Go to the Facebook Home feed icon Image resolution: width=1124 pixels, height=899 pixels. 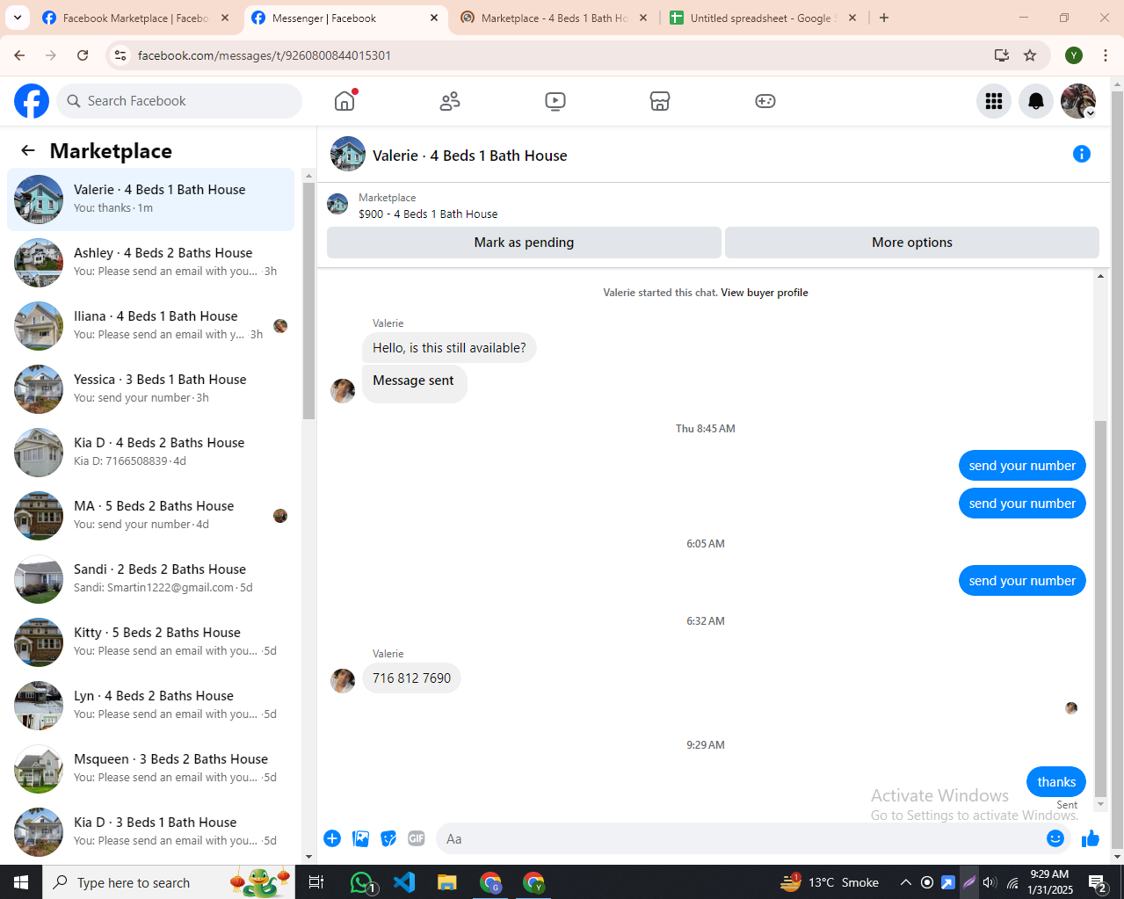(344, 101)
